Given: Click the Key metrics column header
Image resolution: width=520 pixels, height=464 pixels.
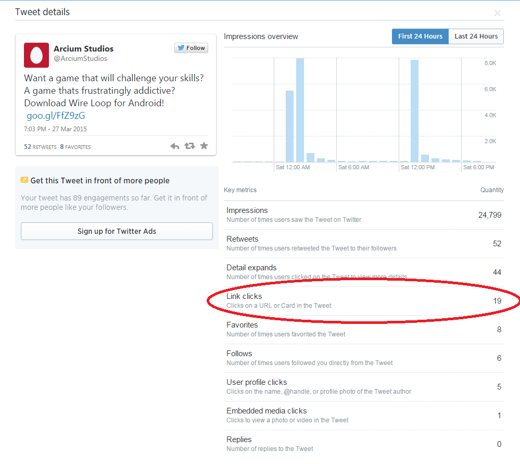Looking at the screenshot, I should (x=240, y=190).
